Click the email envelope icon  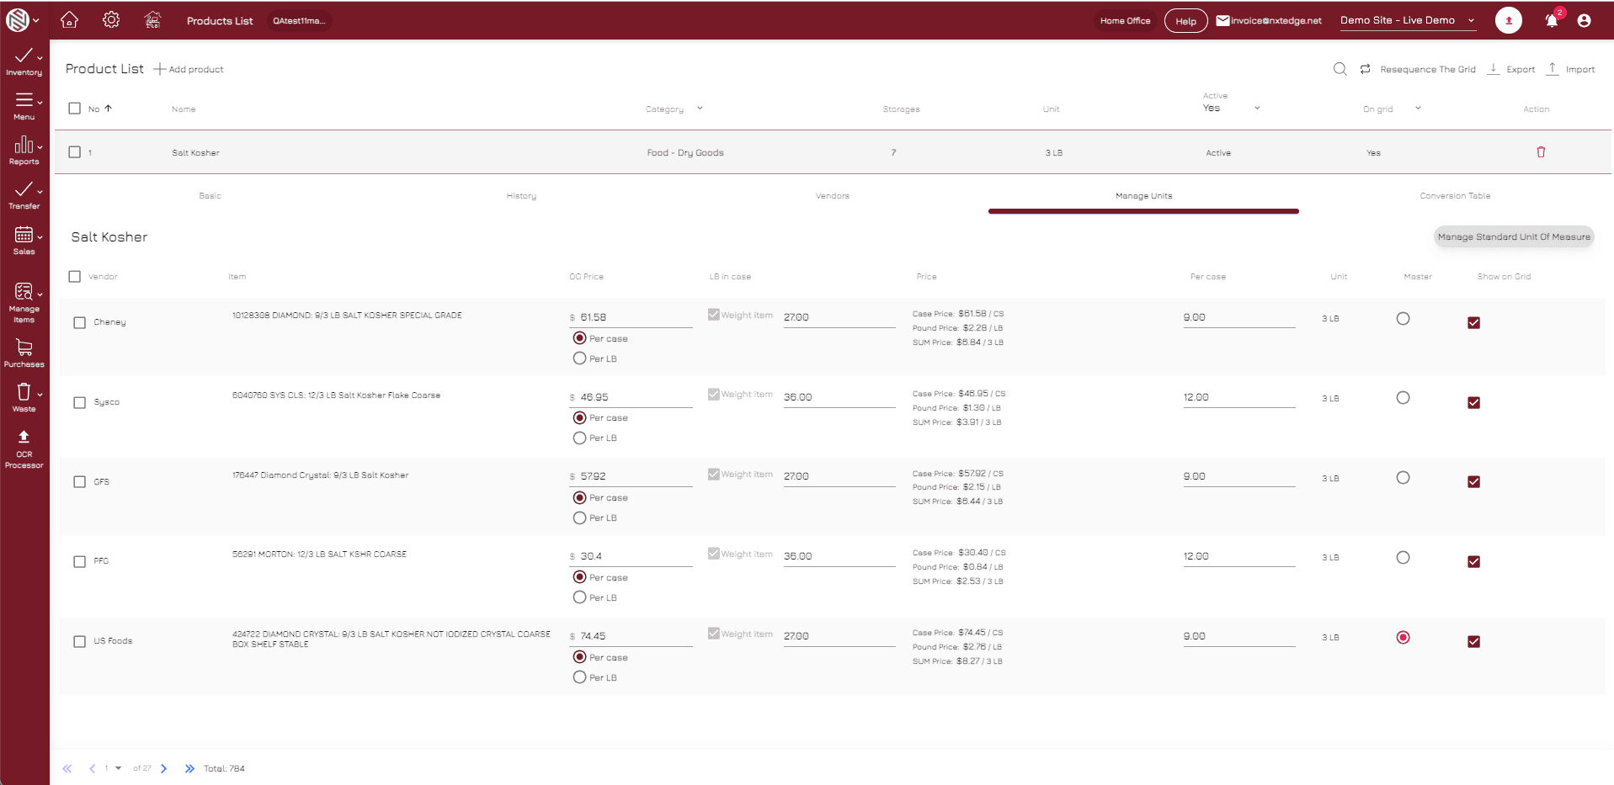1222,20
